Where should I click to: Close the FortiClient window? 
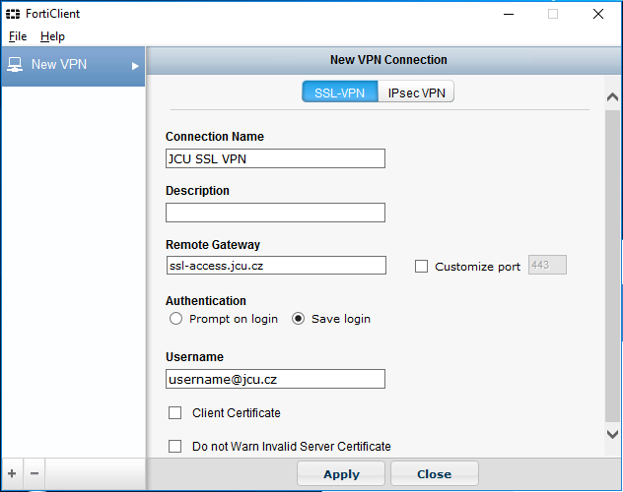coord(598,14)
